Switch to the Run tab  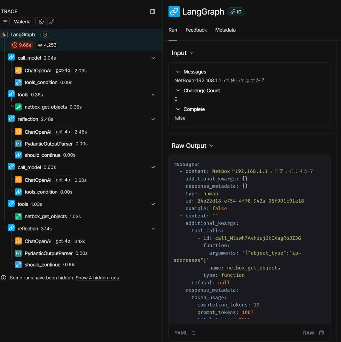pos(173,30)
